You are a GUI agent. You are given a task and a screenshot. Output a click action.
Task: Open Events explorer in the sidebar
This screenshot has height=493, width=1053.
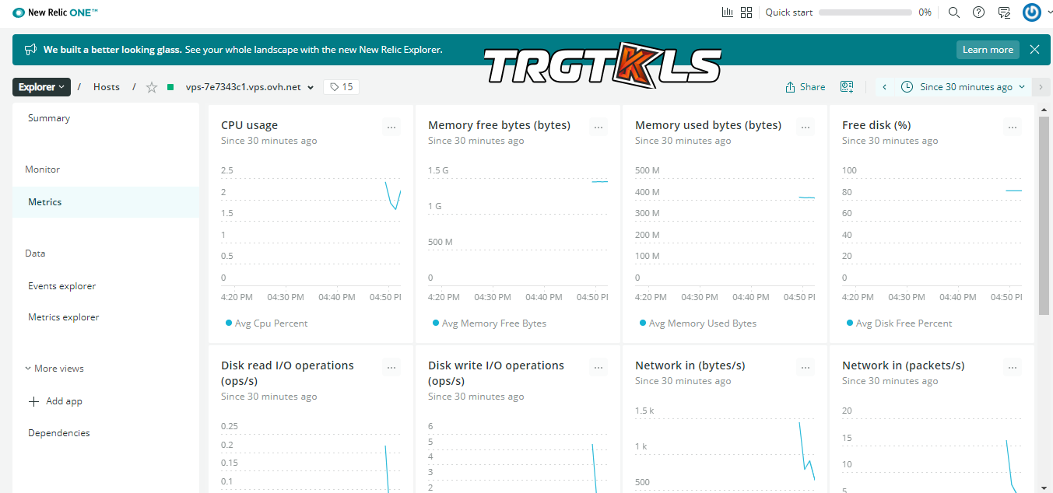coord(62,286)
